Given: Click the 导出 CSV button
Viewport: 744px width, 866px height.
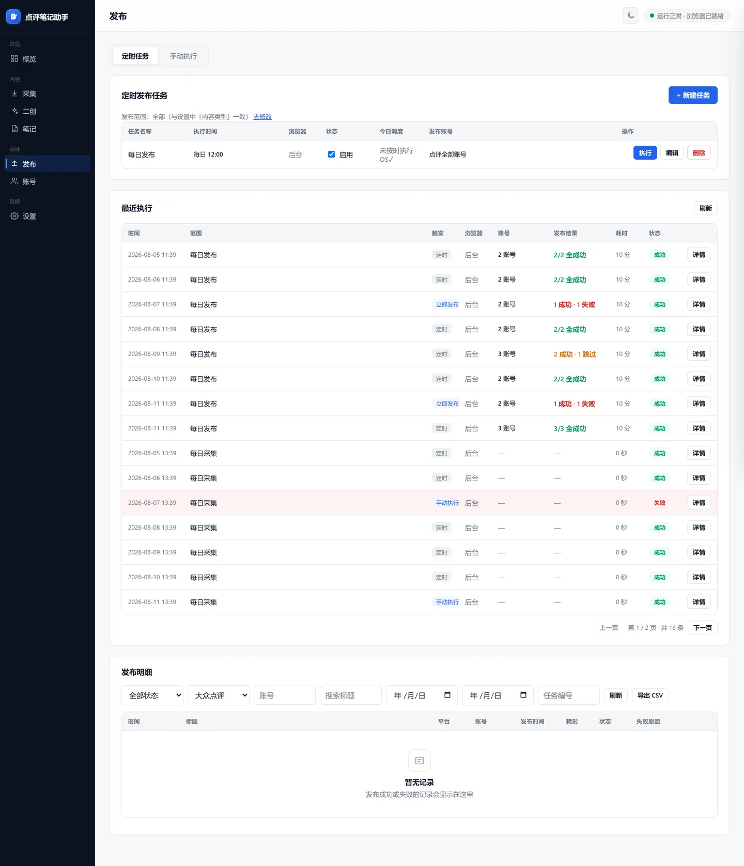Looking at the screenshot, I should tap(650, 695).
